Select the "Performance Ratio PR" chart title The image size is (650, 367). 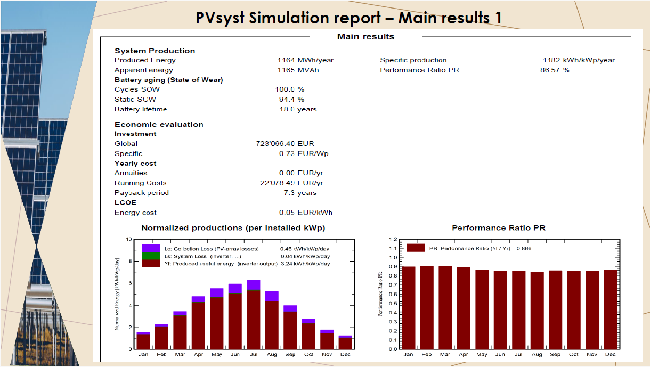point(499,228)
